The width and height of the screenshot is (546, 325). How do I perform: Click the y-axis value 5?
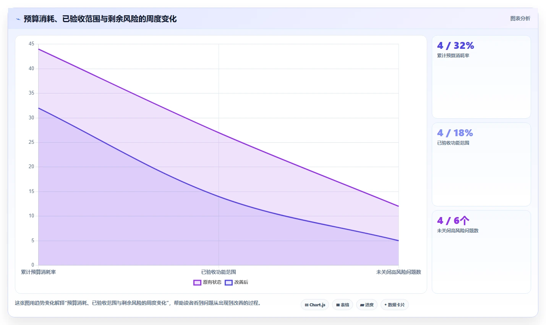pyautogui.click(x=32, y=241)
